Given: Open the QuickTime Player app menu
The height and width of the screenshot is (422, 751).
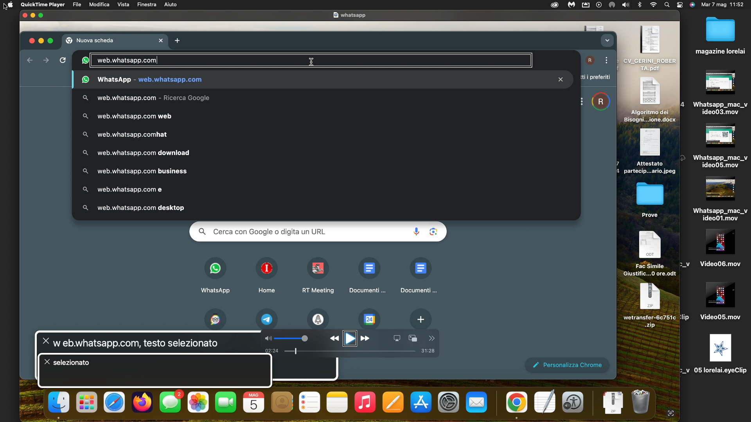Looking at the screenshot, I should 43,4.
